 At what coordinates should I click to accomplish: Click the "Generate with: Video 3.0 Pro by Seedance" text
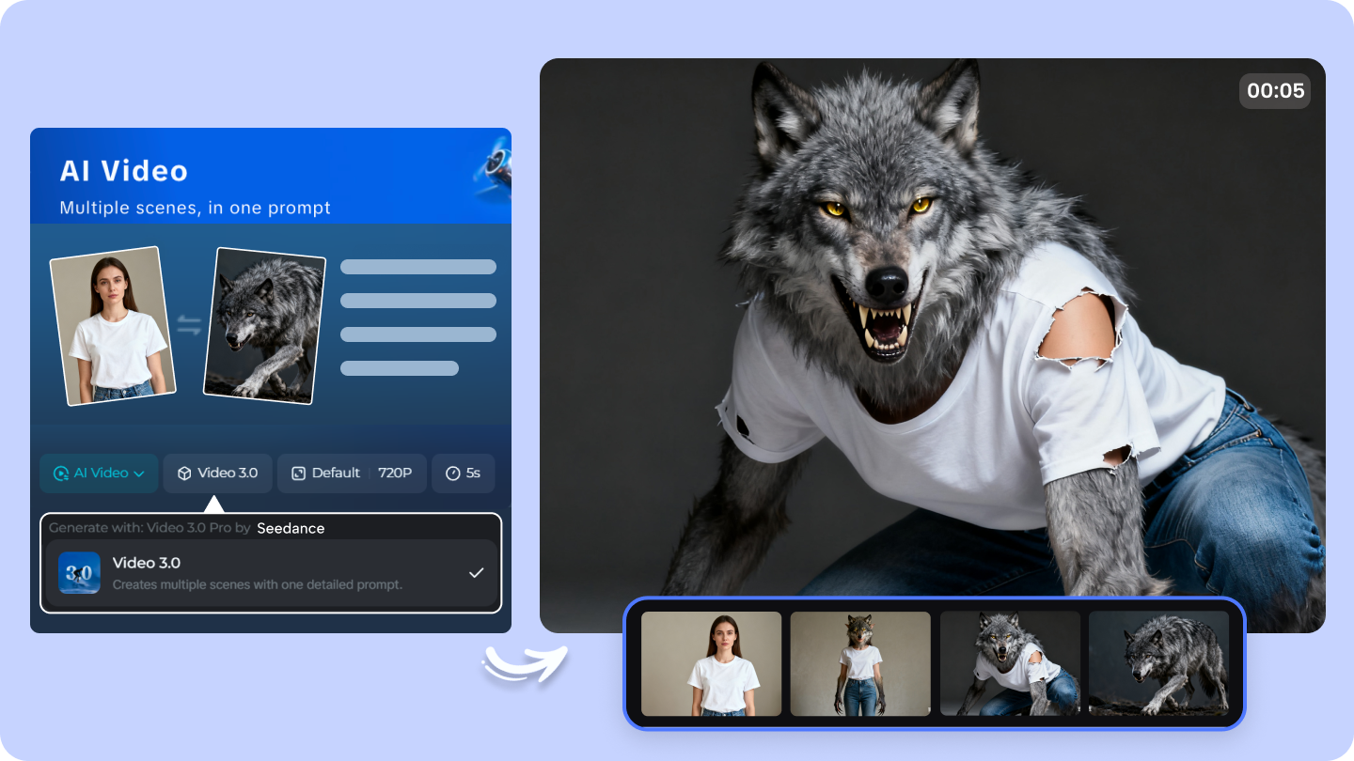[187, 528]
